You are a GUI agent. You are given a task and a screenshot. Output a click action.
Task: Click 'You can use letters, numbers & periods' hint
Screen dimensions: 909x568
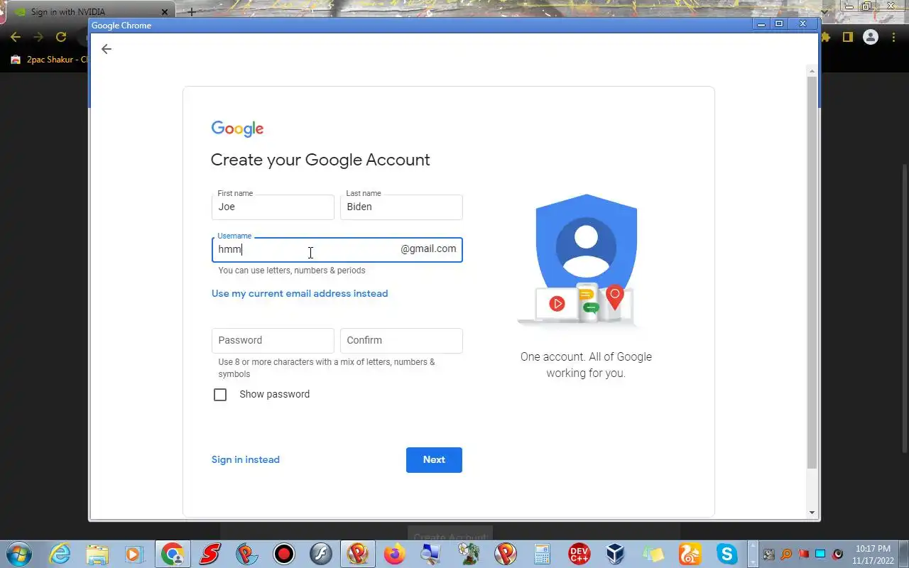[x=292, y=271]
